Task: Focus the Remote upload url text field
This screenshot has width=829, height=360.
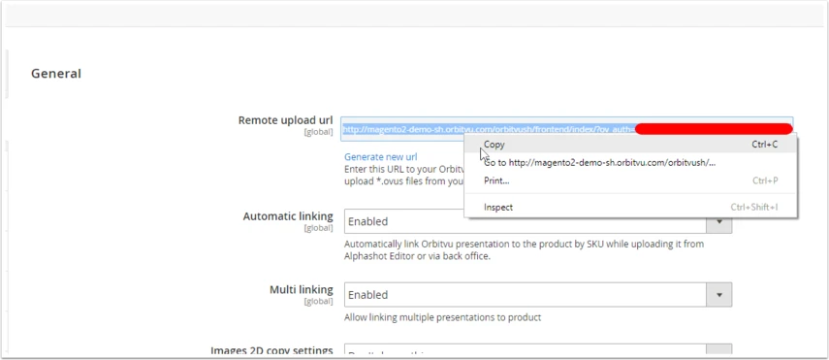Action: tap(566, 129)
